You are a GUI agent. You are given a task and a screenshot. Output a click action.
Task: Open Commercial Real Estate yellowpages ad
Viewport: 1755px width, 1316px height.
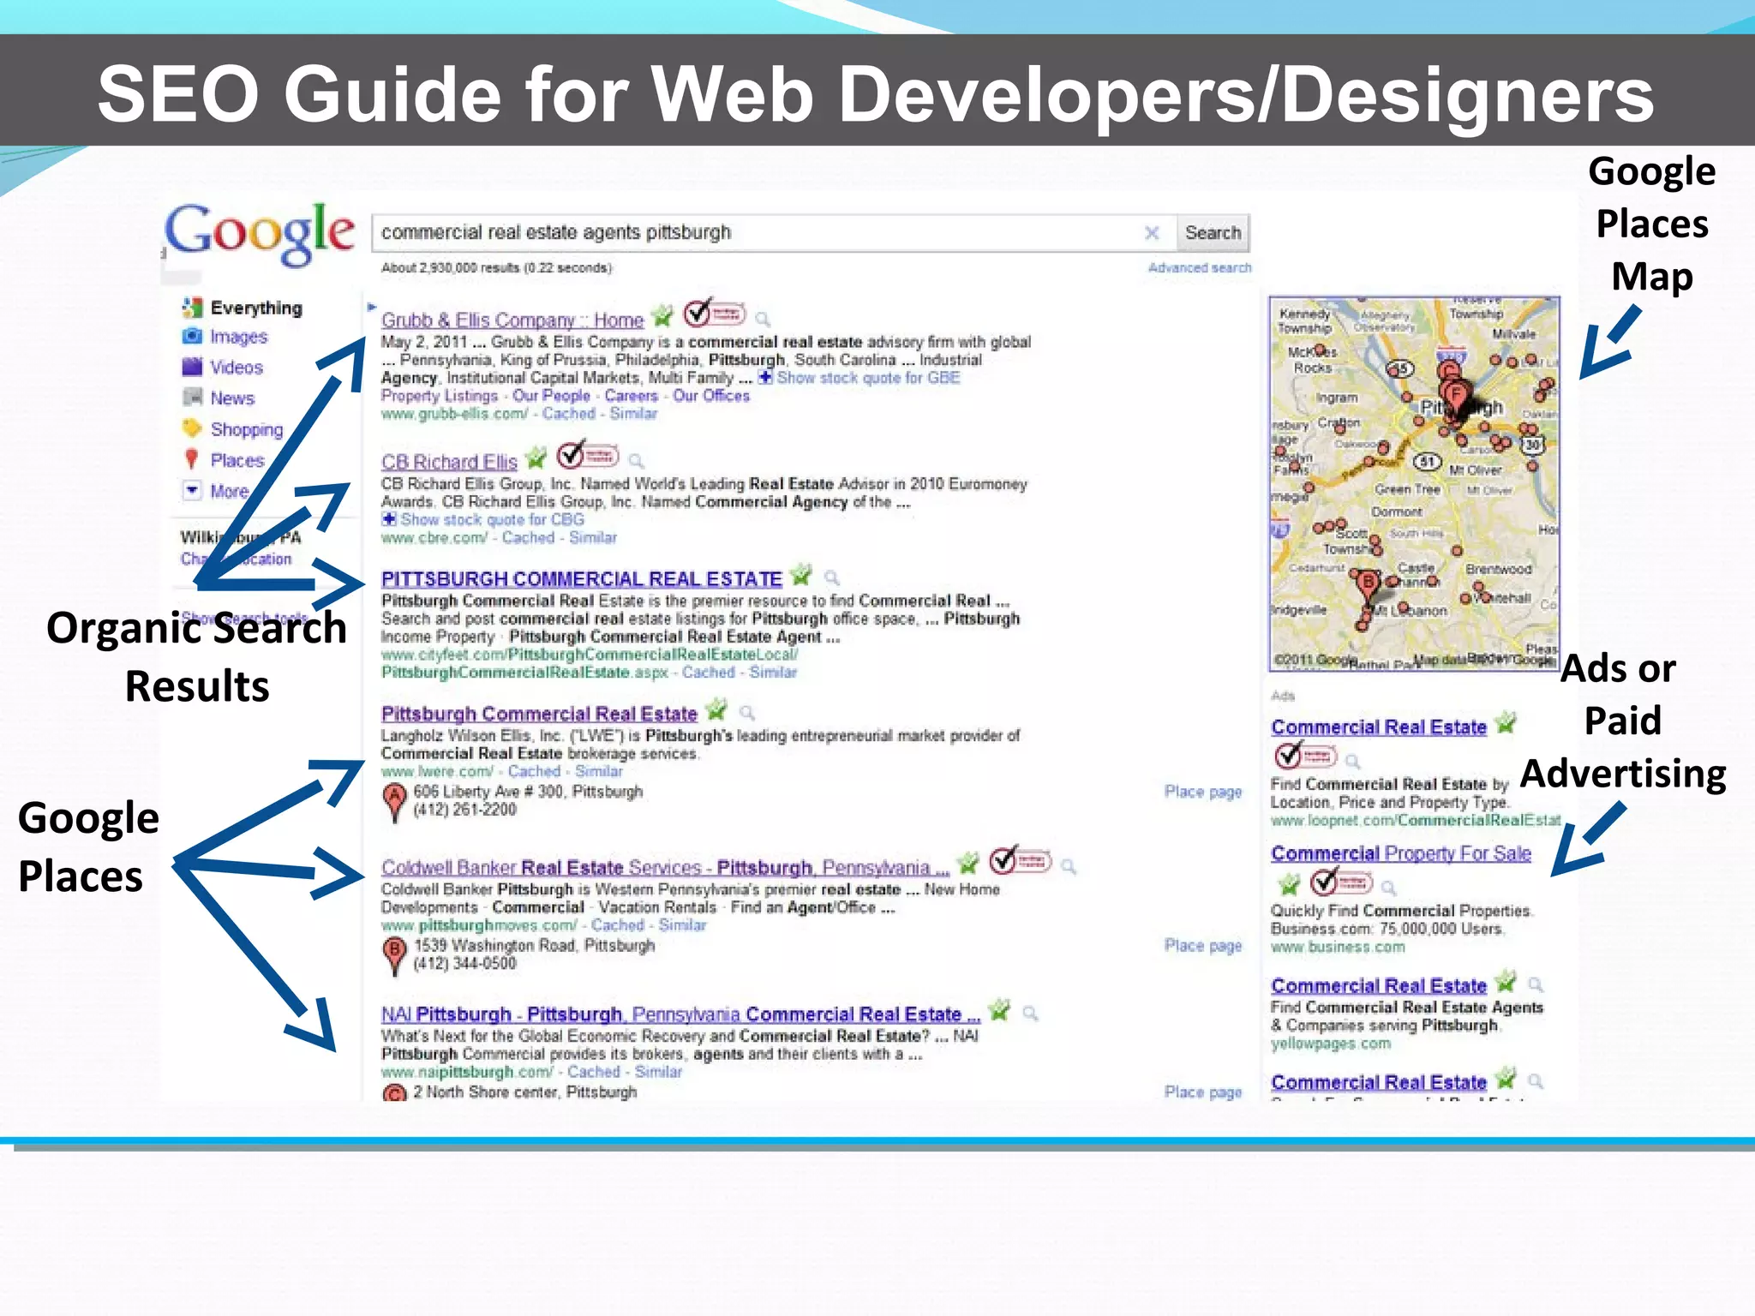pos(1379,986)
